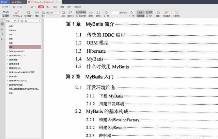This screenshot has width=218, height=139.
Task: Switch to the WPS home tab
Action: (5, 2)
